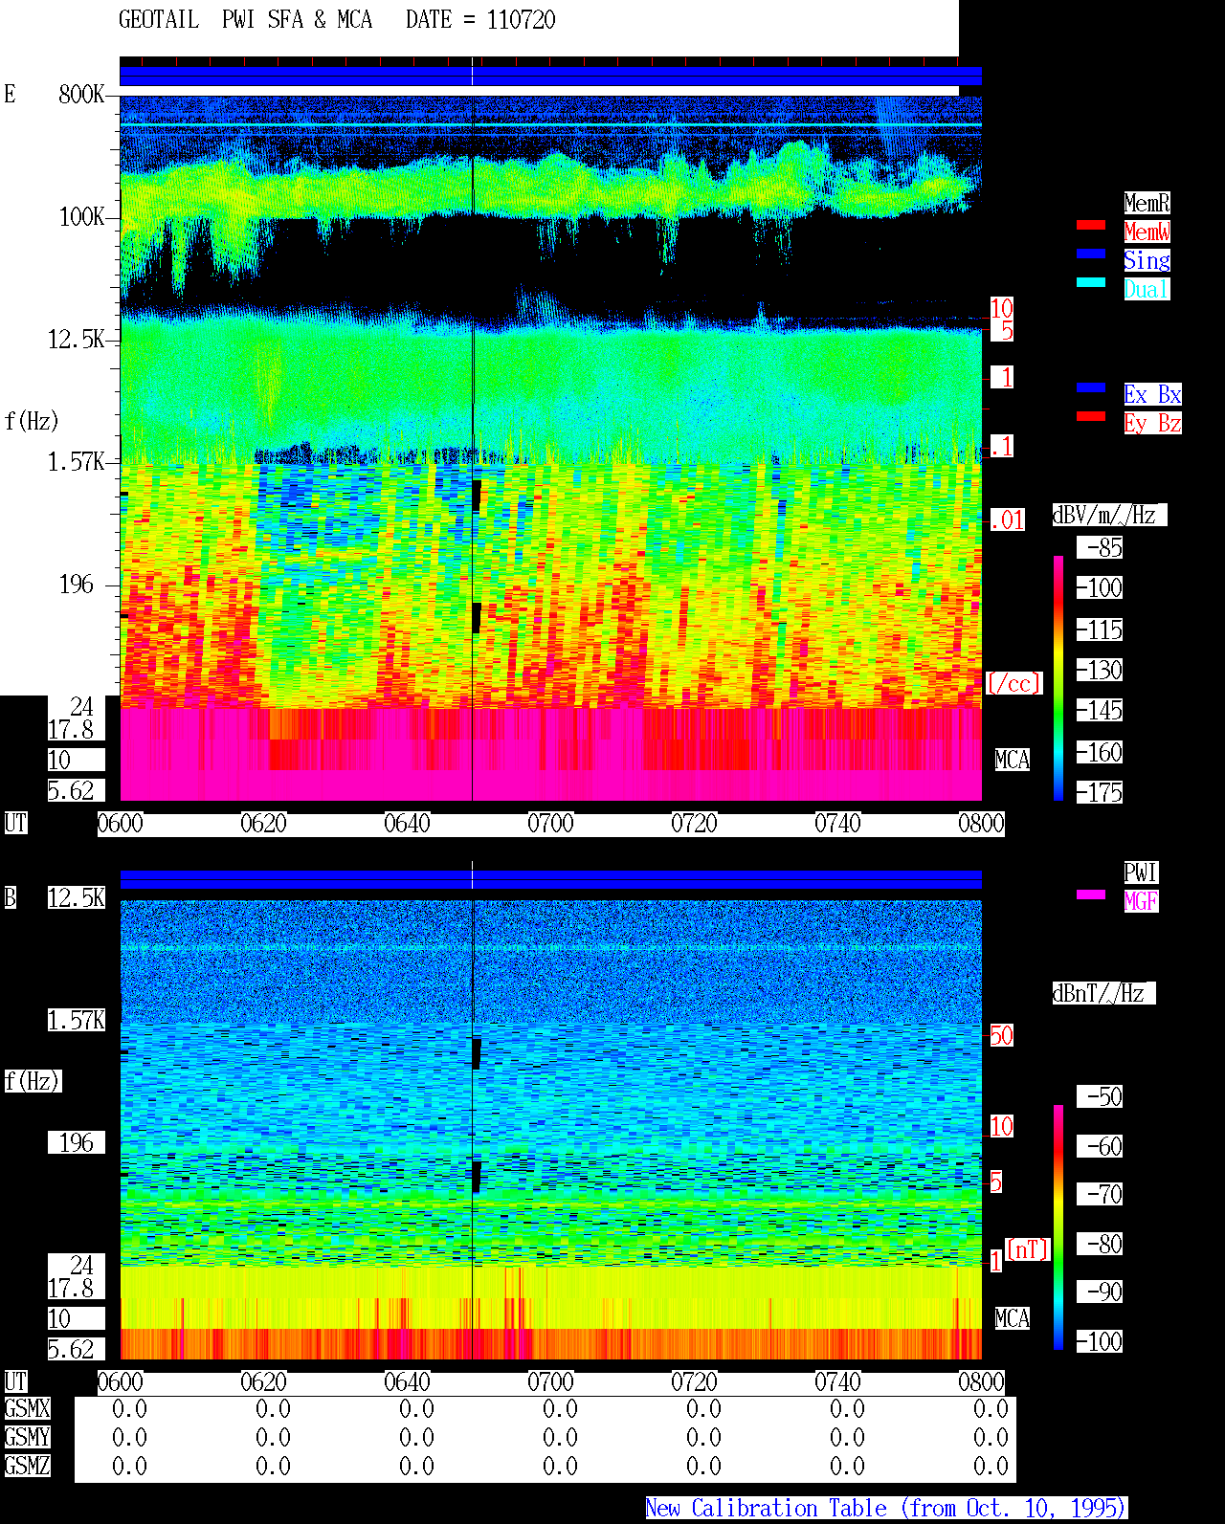Click the -90 color scale value
This screenshot has height=1524, width=1225.
[x=1100, y=1292]
